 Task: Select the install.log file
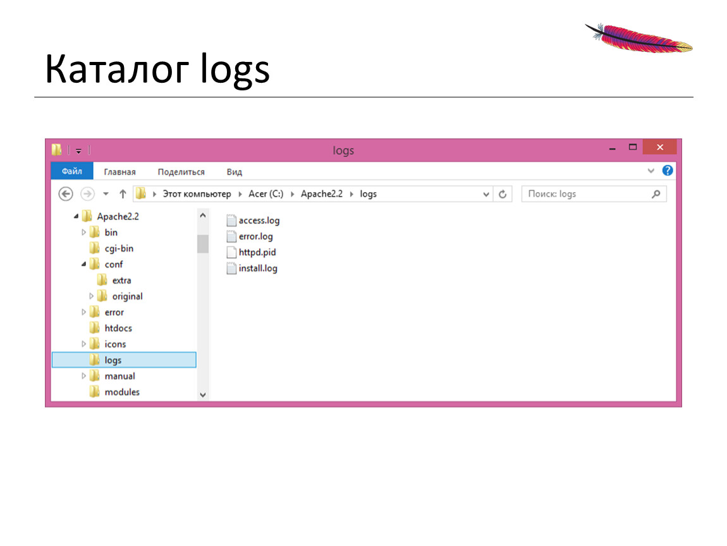coord(257,268)
